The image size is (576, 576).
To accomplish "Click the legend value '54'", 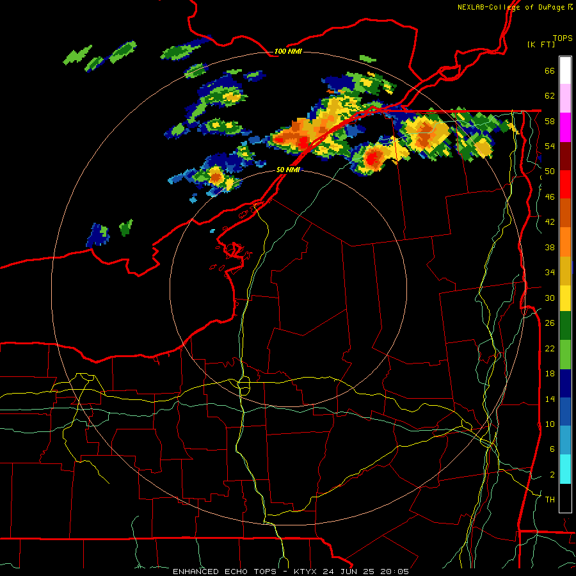I will click(550, 147).
